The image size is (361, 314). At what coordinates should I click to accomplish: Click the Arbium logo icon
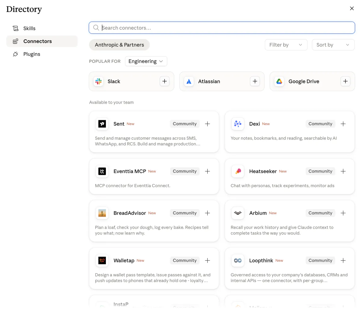click(x=238, y=213)
